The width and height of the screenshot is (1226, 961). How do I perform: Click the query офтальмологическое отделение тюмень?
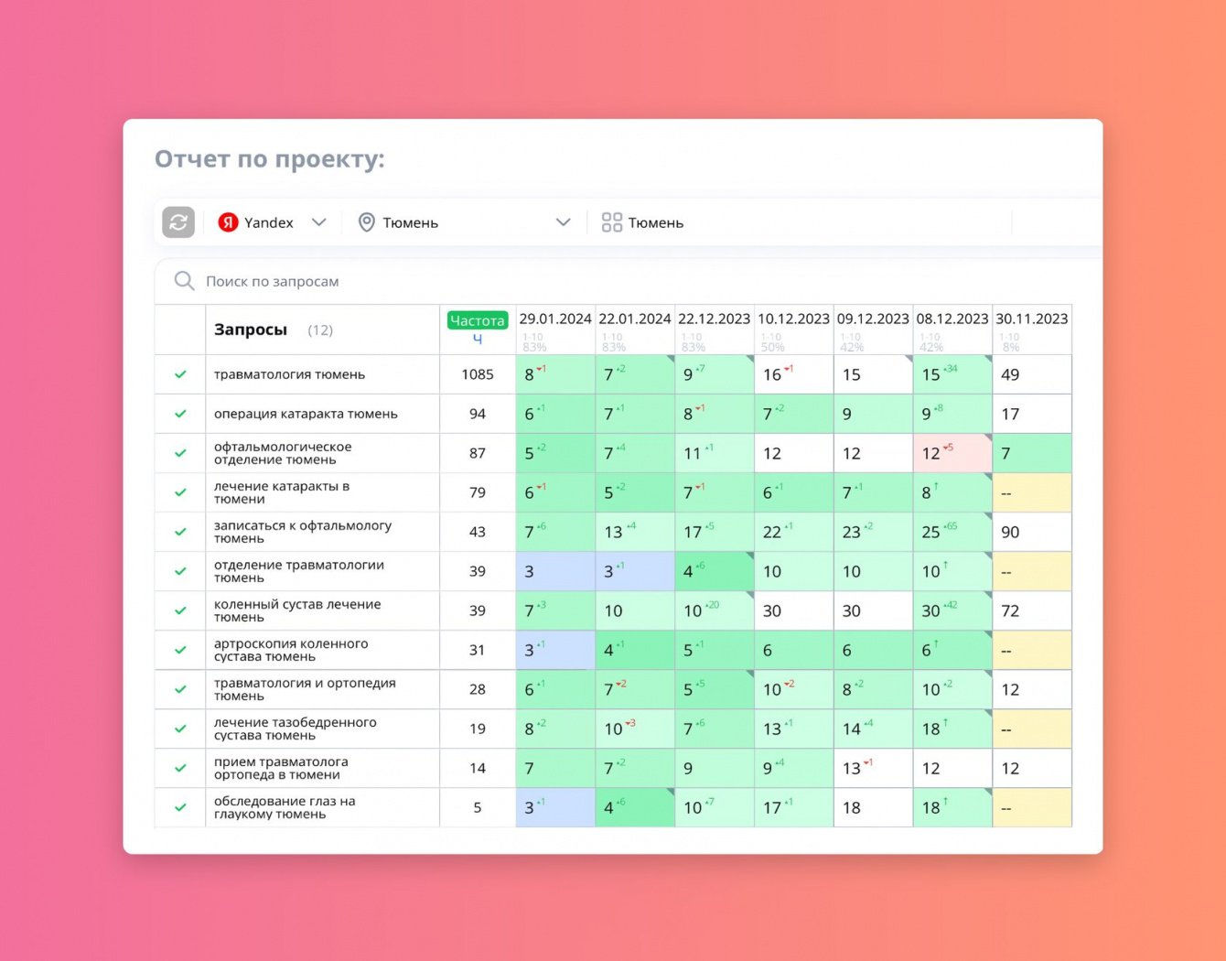click(x=283, y=453)
